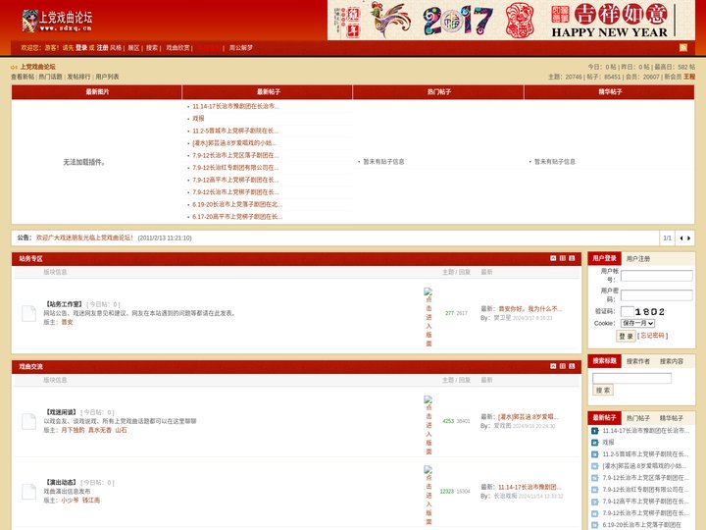Click the 2017 Happy New Year banner

click(511, 20)
